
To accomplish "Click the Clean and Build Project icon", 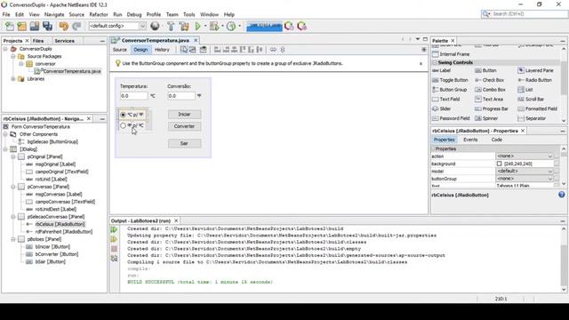I will [184, 26].
